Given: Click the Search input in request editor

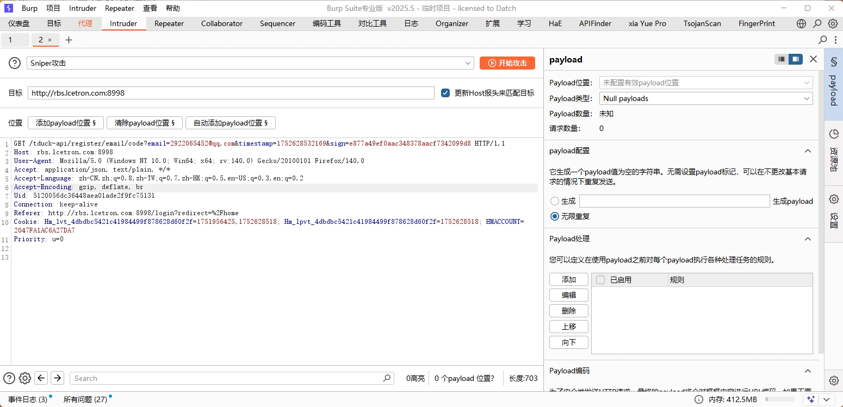Looking at the screenshot, I should 231,378.
